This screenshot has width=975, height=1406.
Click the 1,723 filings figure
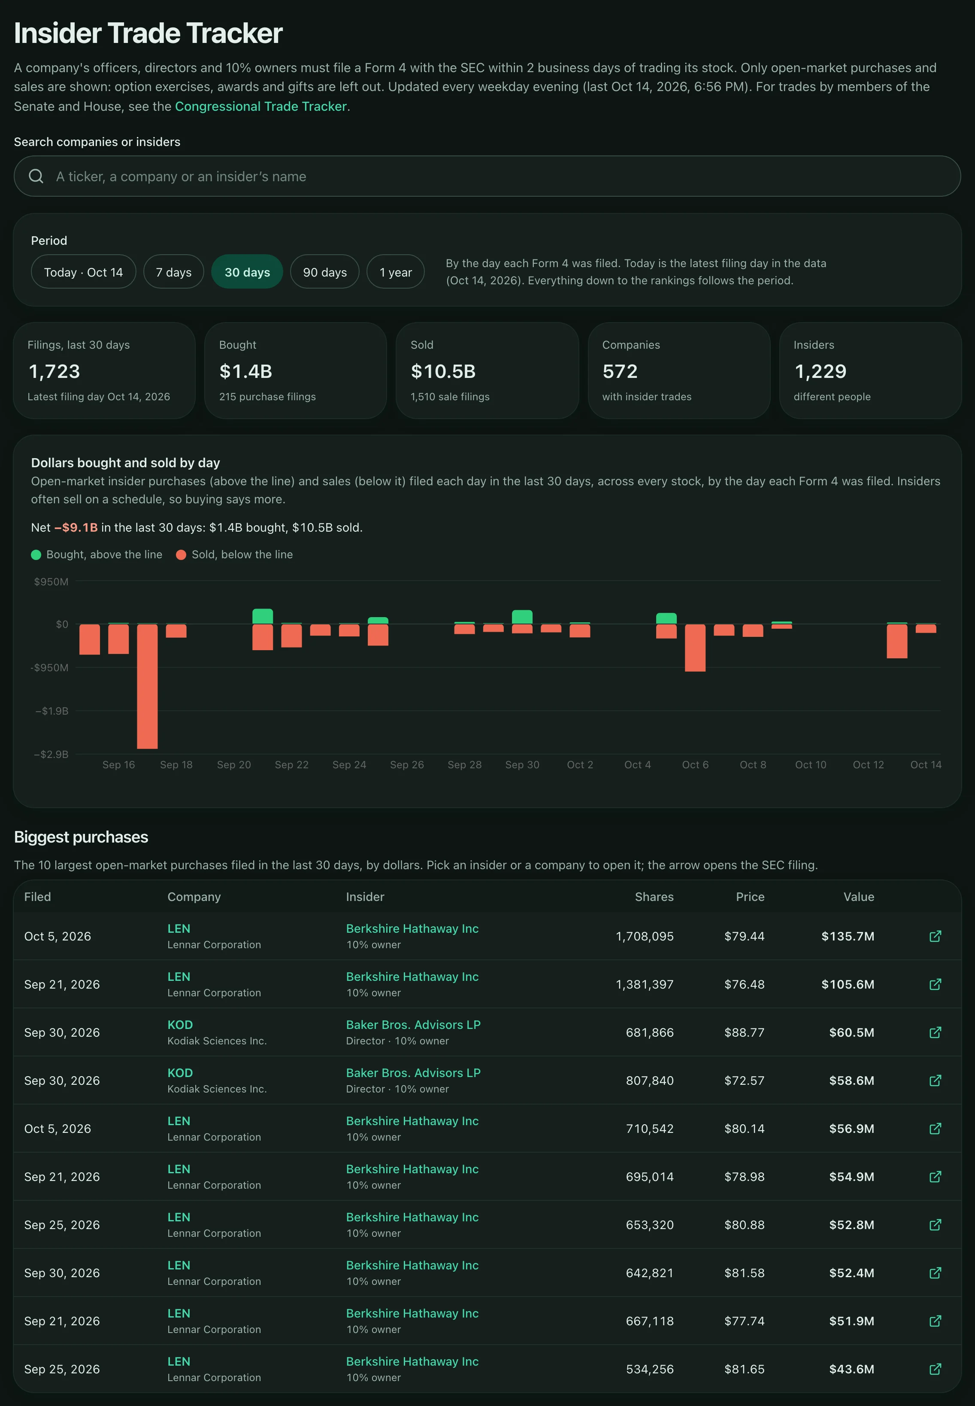tap(54, 371)
